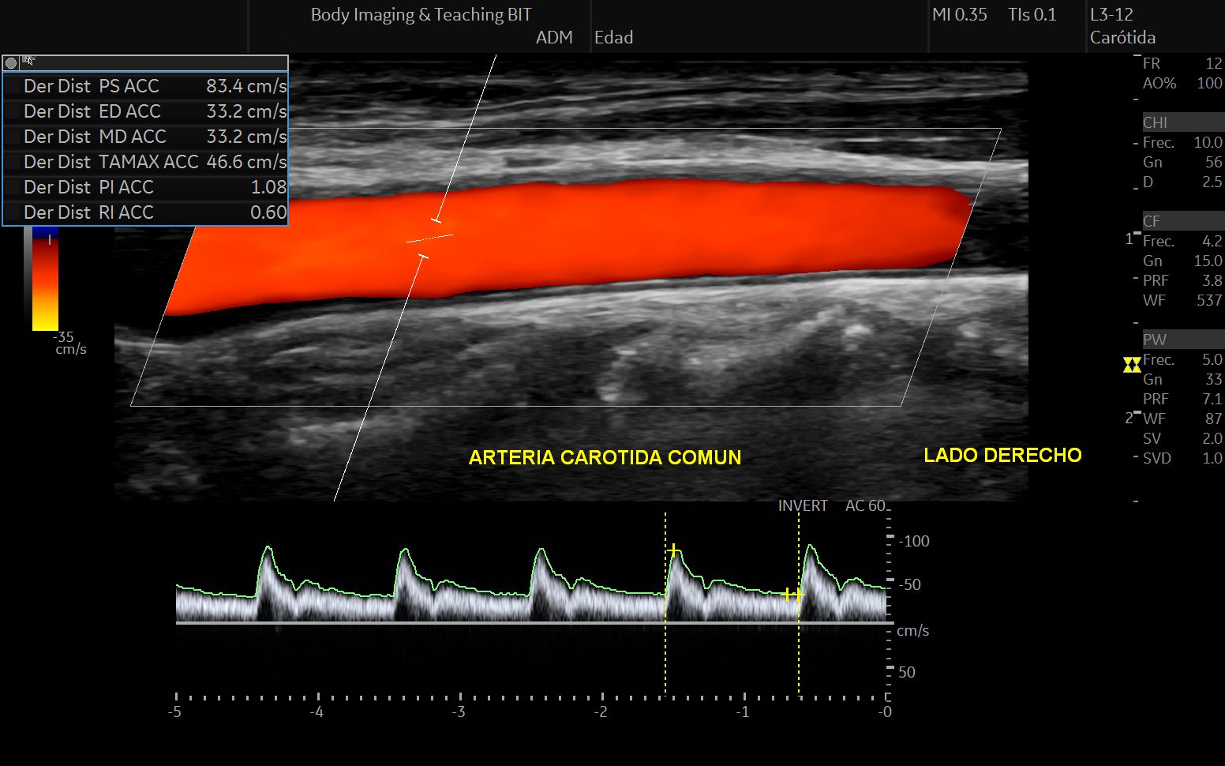The height and width of the screenshot is (766, 1225).
Task: Click the Doppler sample volume gate cursor
Action: 430,237
